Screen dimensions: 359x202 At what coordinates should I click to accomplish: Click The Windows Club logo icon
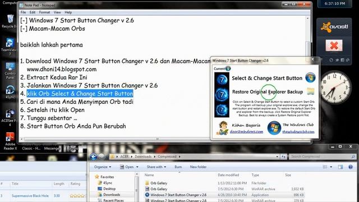pos(274,128)
